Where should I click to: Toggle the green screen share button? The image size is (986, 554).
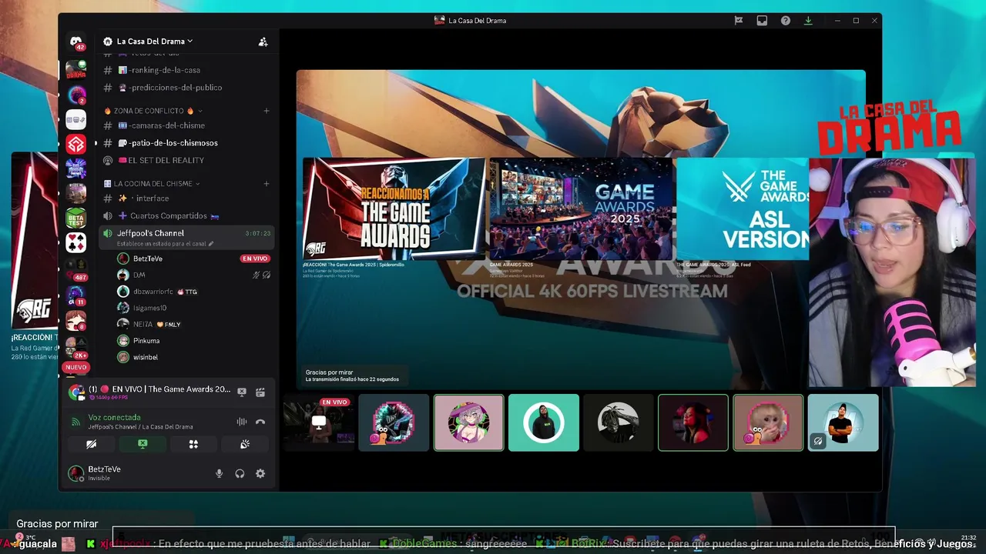143,444
